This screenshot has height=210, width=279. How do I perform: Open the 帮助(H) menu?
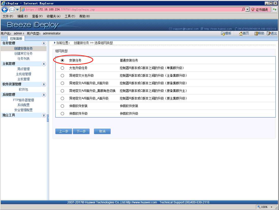coord(85,16)
